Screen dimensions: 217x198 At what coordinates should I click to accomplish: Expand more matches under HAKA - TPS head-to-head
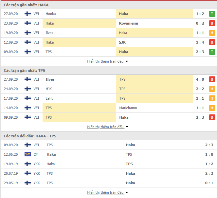pos(108,192)
